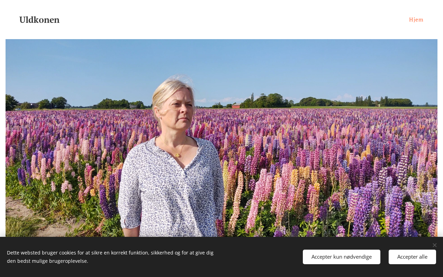The width and height of the screenshot is (443, 277).
Task: Close the cookie banner with the X
Action: (x=434, y=245)
